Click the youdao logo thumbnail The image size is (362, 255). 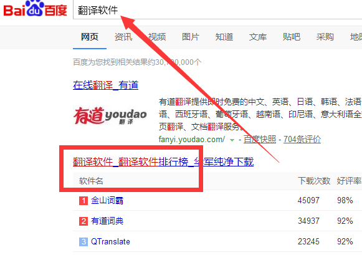pos(110,115)
